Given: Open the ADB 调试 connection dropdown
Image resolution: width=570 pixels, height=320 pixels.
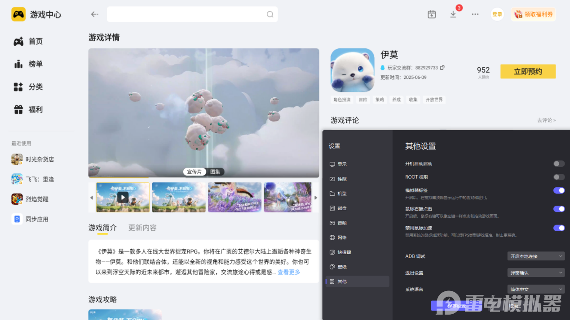Looking at the screenshot, I should pos(535,256).
